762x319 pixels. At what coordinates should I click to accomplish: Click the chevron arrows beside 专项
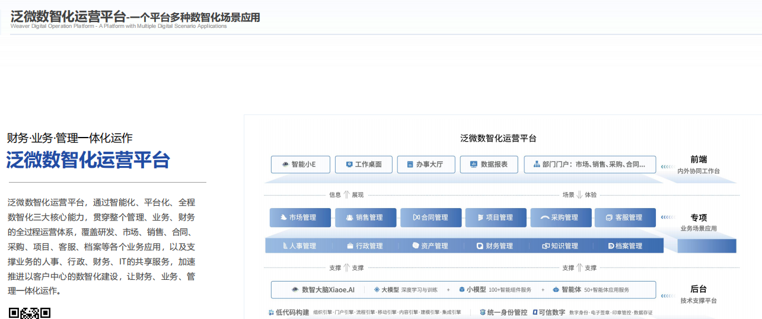click(x=668, y=218)
